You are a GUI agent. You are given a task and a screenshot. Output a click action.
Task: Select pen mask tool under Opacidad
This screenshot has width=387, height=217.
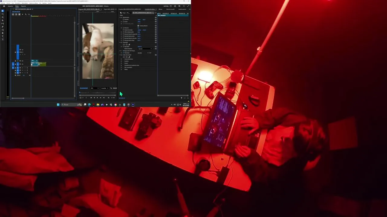tap(129, 45)
